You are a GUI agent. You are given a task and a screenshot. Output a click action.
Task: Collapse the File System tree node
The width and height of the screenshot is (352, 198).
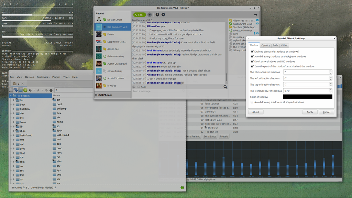click(x=11, y=96)
